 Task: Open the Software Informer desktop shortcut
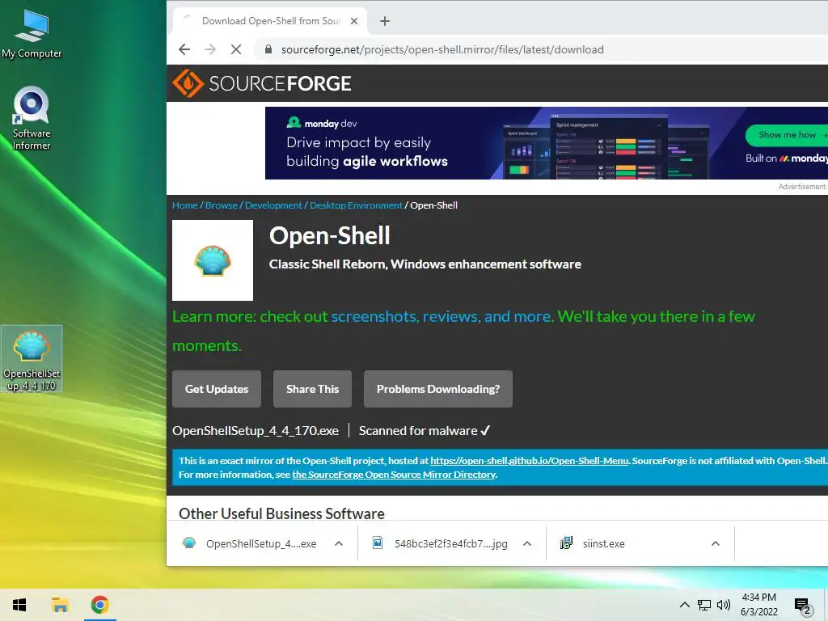pyautogui.click(x=32, y=118)
